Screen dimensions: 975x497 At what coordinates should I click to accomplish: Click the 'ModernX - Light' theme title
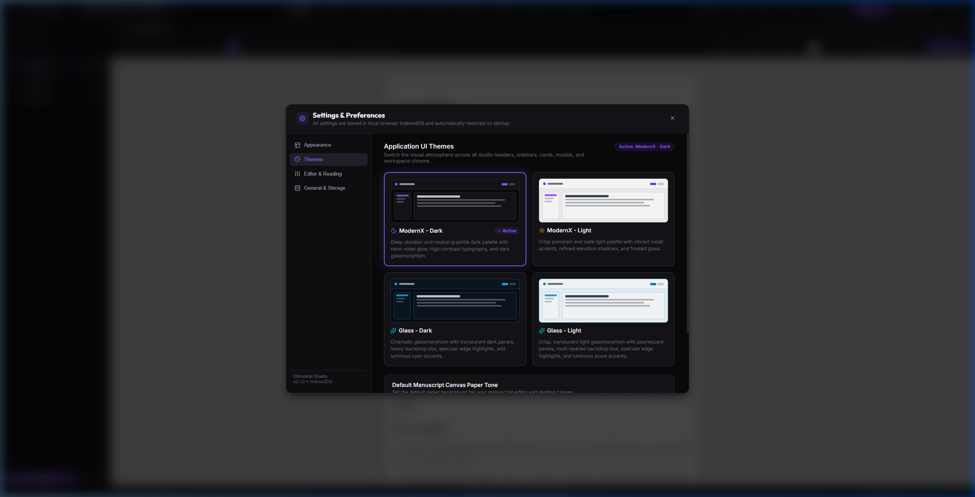point(569,230)
